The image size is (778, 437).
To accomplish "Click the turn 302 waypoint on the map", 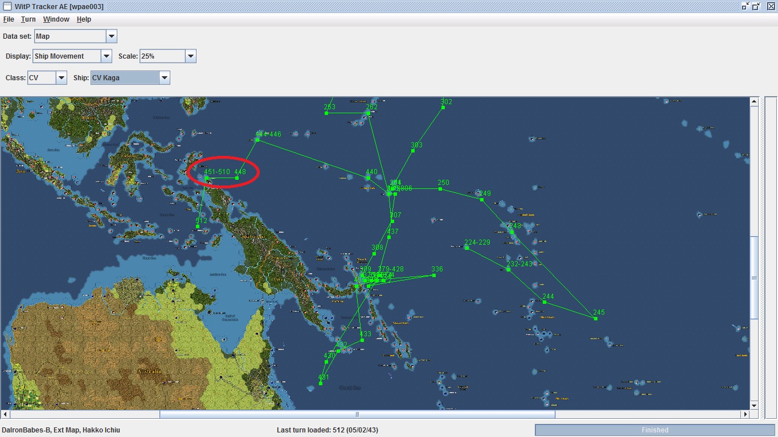I will click(x=443, y=108).
